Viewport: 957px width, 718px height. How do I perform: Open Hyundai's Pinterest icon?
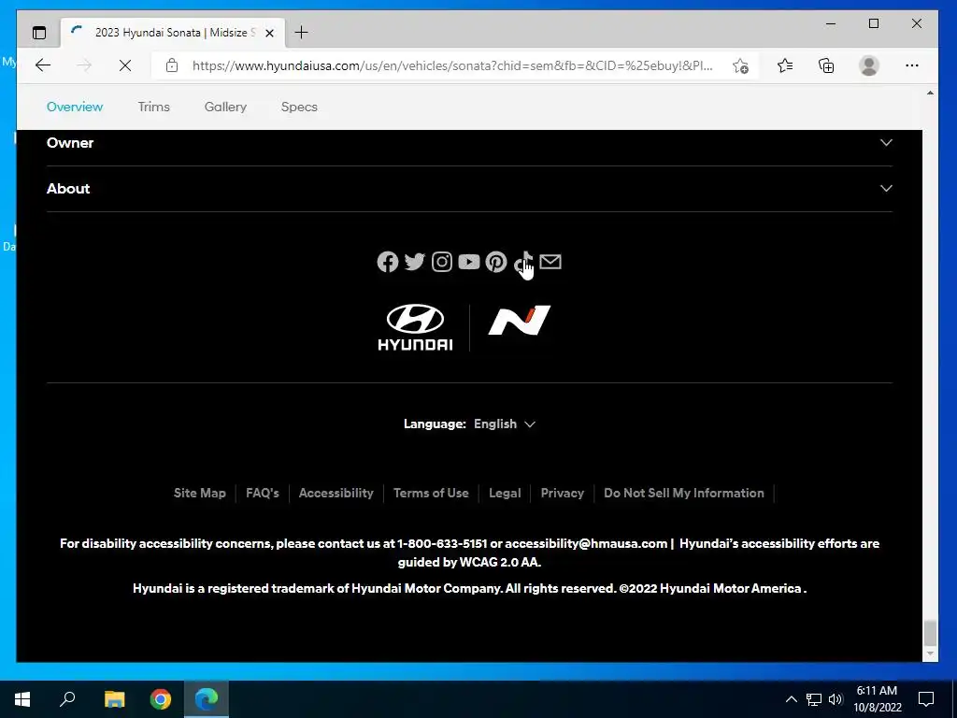pos(496,262)
